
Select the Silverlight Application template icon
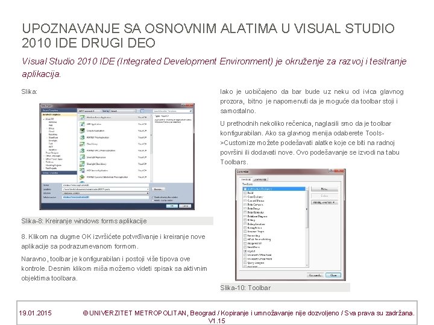pyautogui.click(x=82, y=157)
